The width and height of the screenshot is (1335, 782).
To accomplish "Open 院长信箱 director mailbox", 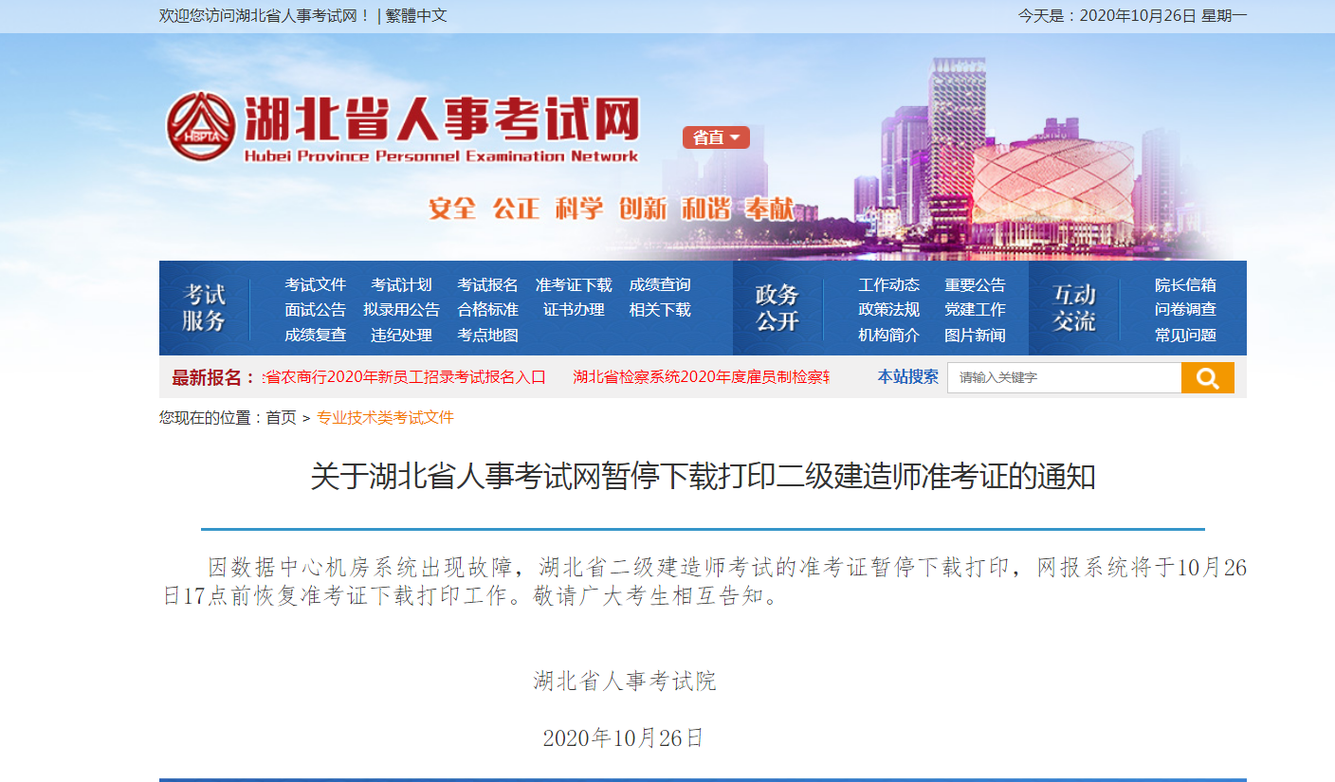I will pos(1185,284).
